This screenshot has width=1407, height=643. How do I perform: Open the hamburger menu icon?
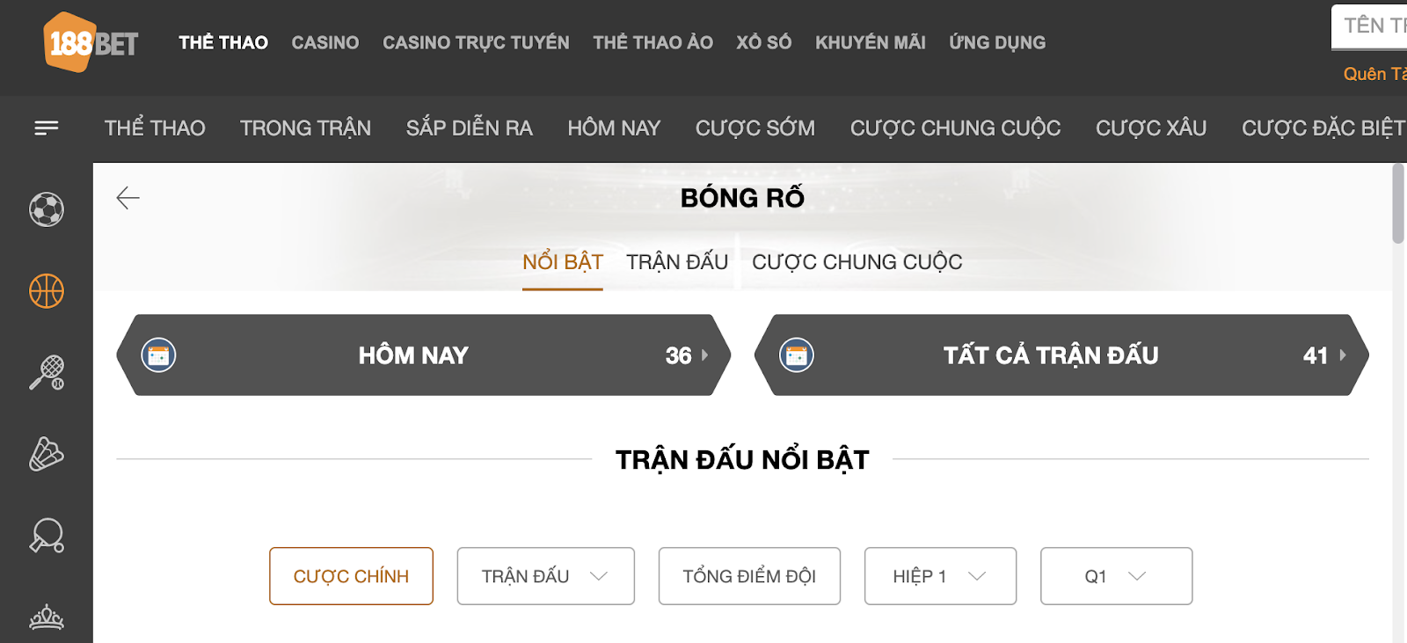[47, 128]
